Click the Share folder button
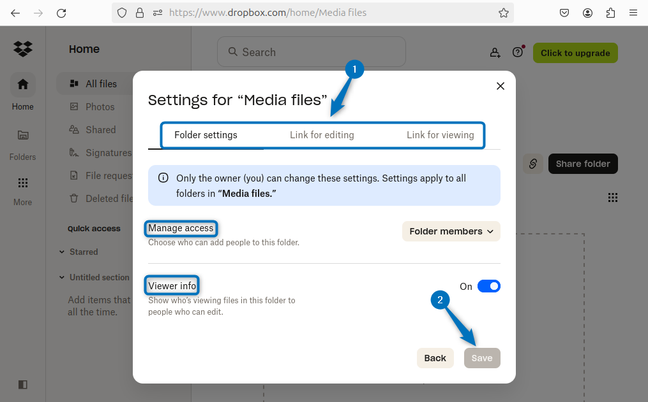 (x=582, y=164)
